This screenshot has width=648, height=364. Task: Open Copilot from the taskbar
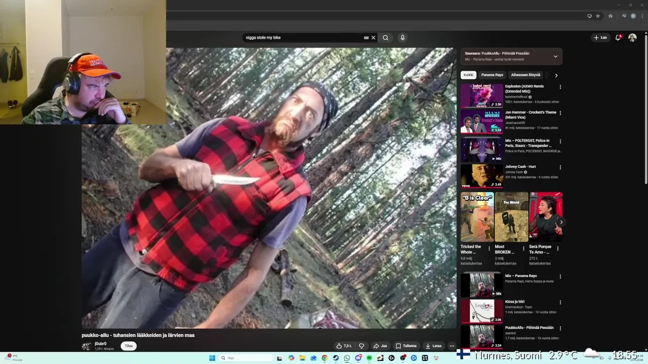point(291,358)
